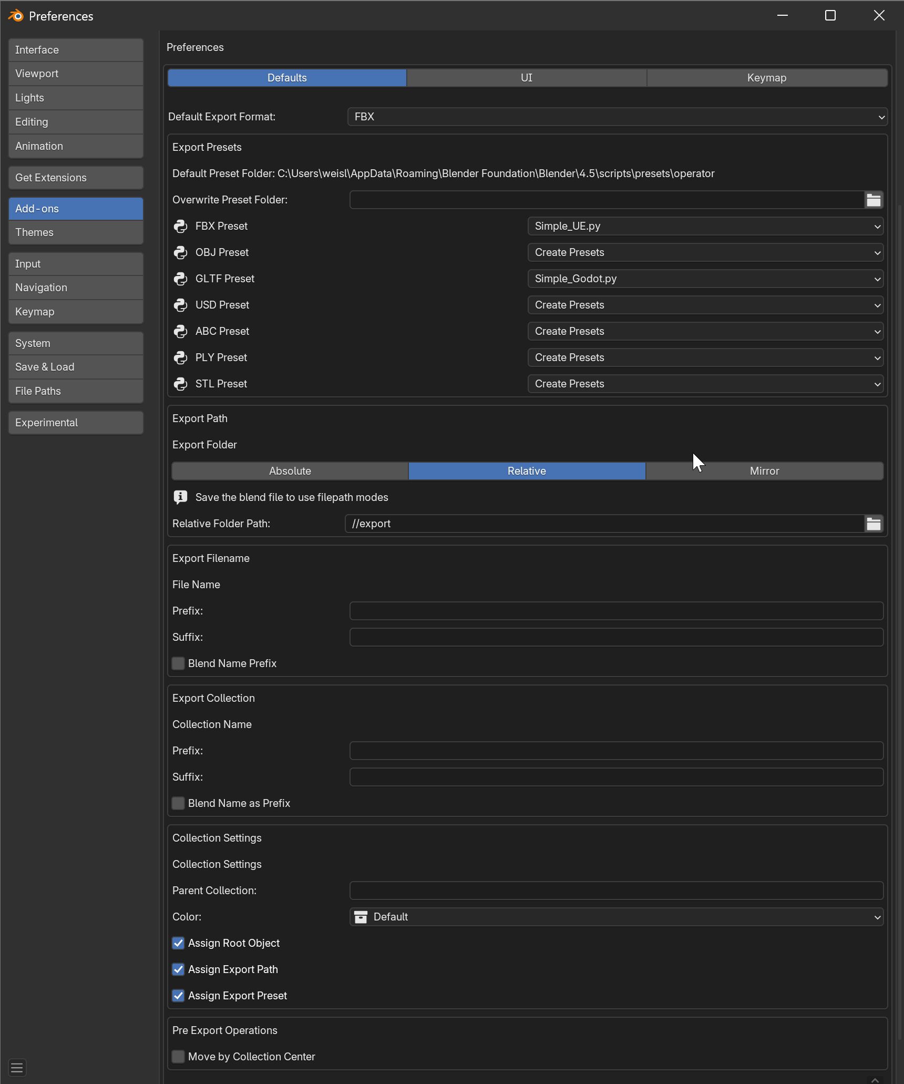904x1084 pixels.
Task: Click the Python icon beside USD Preset
Action: (x=180, y=305)
